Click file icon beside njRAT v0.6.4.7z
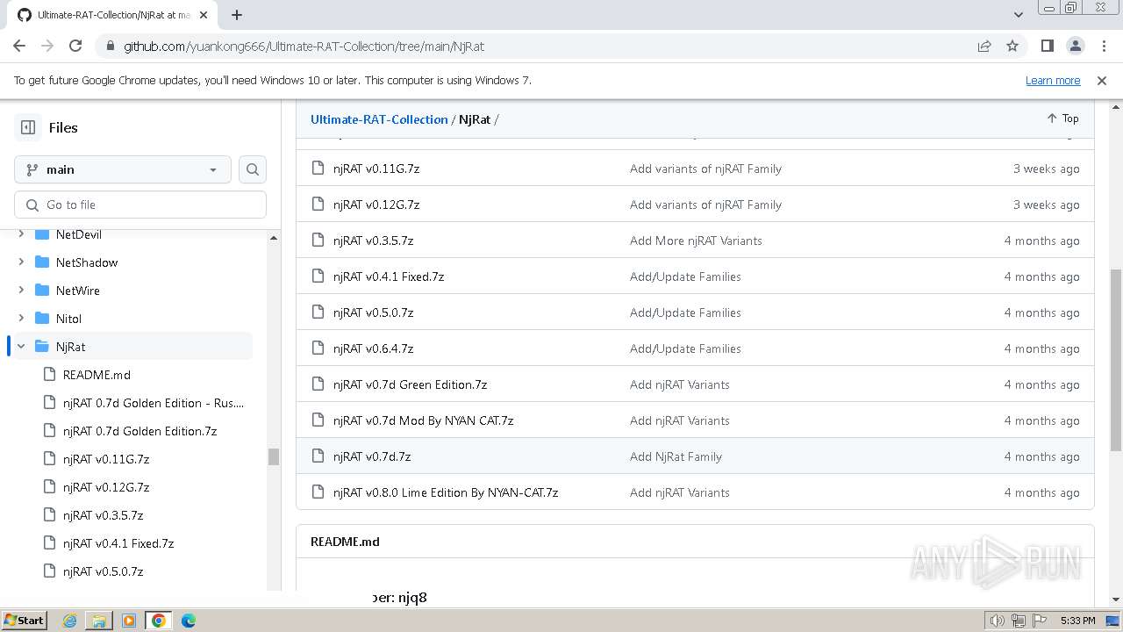Screen dimensions: 1123x632 pos(318,348)
